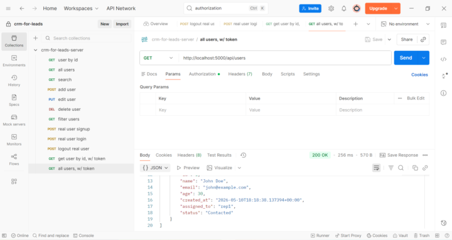Viewport: 452px width, 240px height.
Task: Click the Search collections field
Action: [x=87, y=38]
